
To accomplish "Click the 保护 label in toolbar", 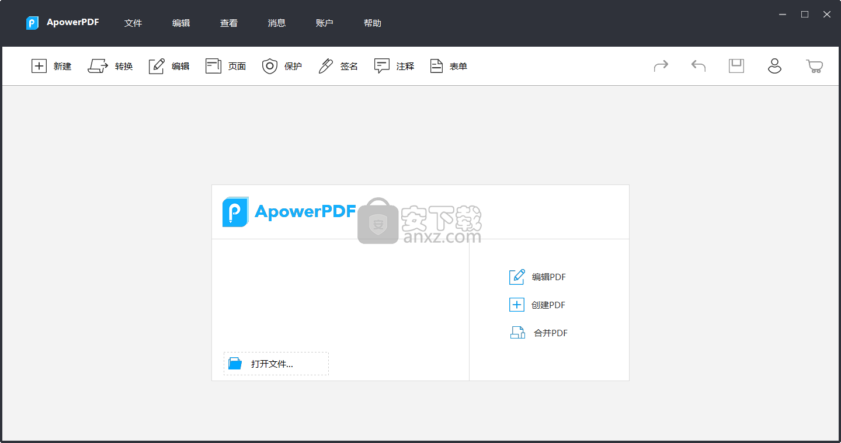I will pyautogui.click(x=293, y=67).
